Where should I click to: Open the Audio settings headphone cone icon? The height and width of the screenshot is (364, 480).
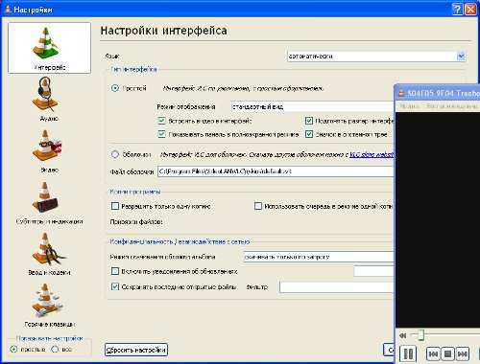(x=45, y=94)
